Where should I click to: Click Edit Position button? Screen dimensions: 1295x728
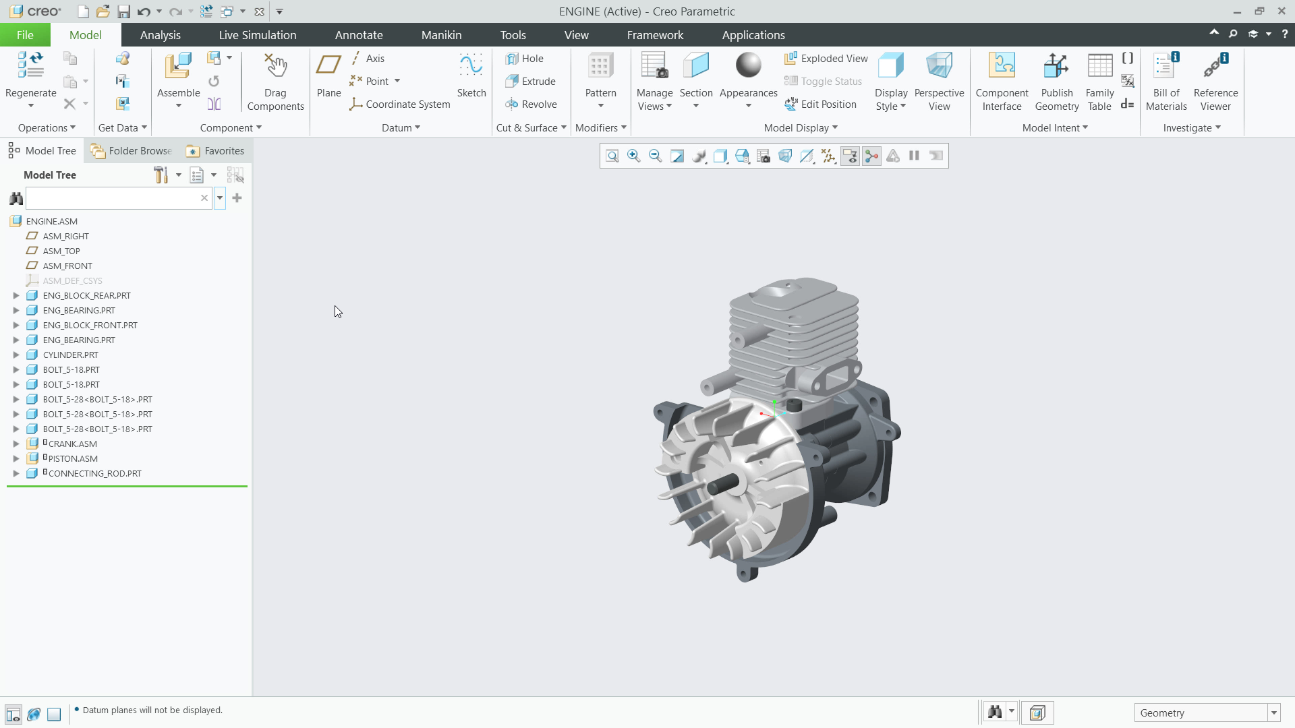coord(820,104)
